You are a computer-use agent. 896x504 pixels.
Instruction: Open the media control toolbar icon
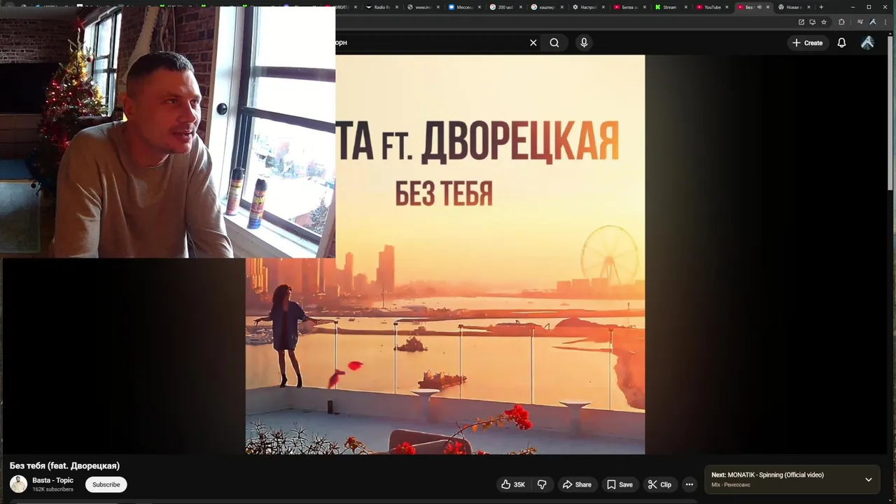[860, 22]
